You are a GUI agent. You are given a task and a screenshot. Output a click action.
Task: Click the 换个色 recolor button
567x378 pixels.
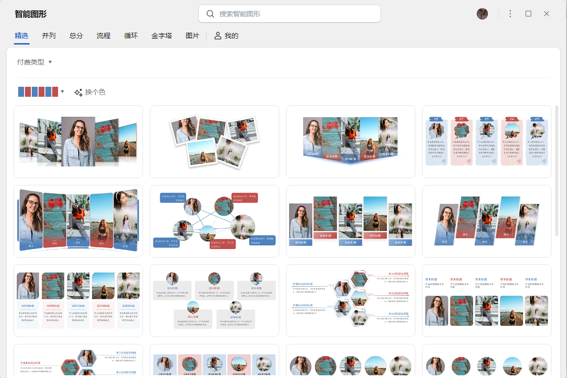tap(95, 91)
